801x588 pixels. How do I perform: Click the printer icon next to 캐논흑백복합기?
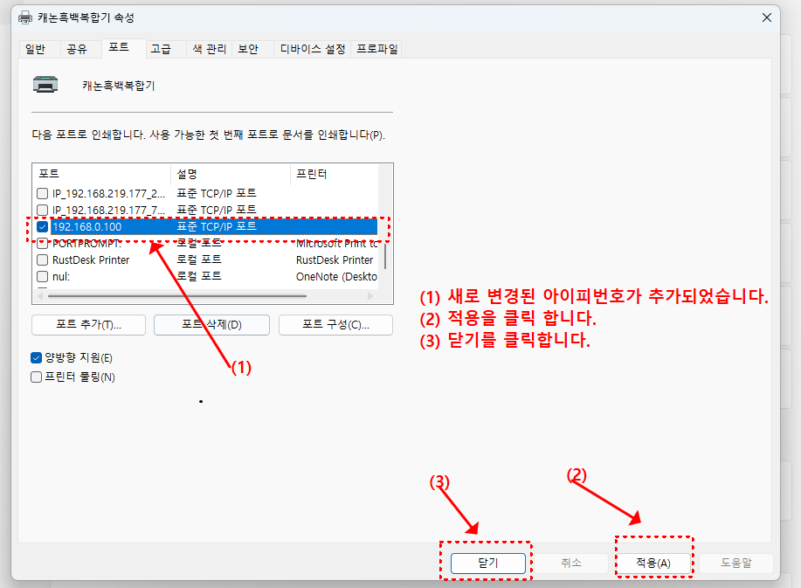[45, 85]
